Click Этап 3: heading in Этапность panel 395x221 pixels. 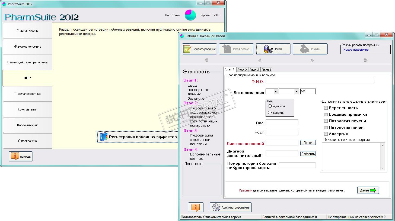[191, 131]
